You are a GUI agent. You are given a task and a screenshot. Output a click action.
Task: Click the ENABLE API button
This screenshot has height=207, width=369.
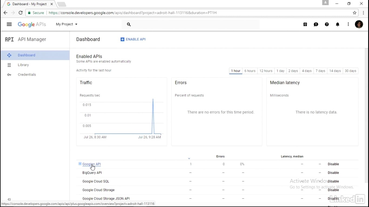[133, 39]
